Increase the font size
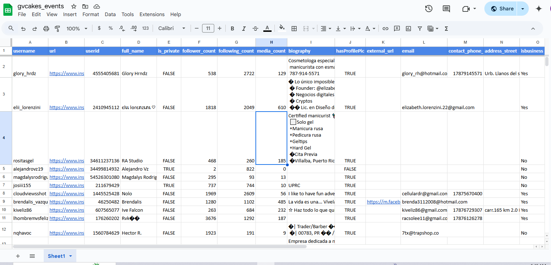 220,28
